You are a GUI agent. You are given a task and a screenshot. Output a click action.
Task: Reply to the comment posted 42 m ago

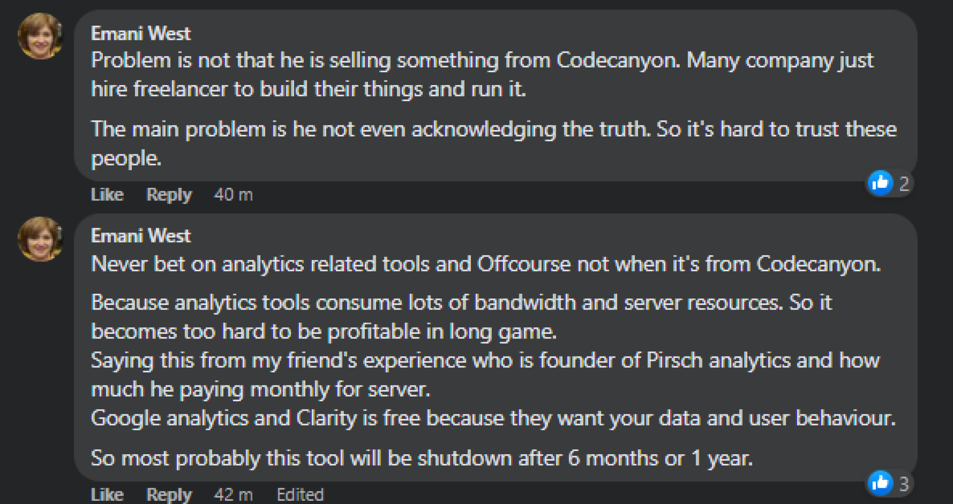click(169, 495)
